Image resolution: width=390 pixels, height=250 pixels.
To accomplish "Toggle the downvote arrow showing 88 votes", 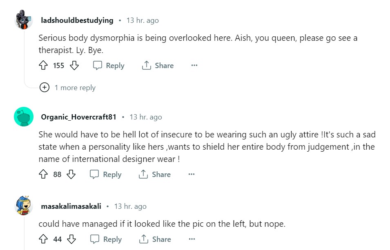I will click(x=71, y=174).
